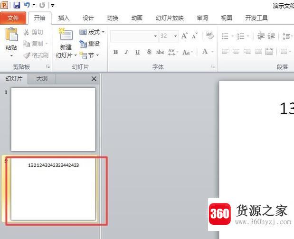
Task: Click the 复制 (Copy) button
Action: [33, 44]
